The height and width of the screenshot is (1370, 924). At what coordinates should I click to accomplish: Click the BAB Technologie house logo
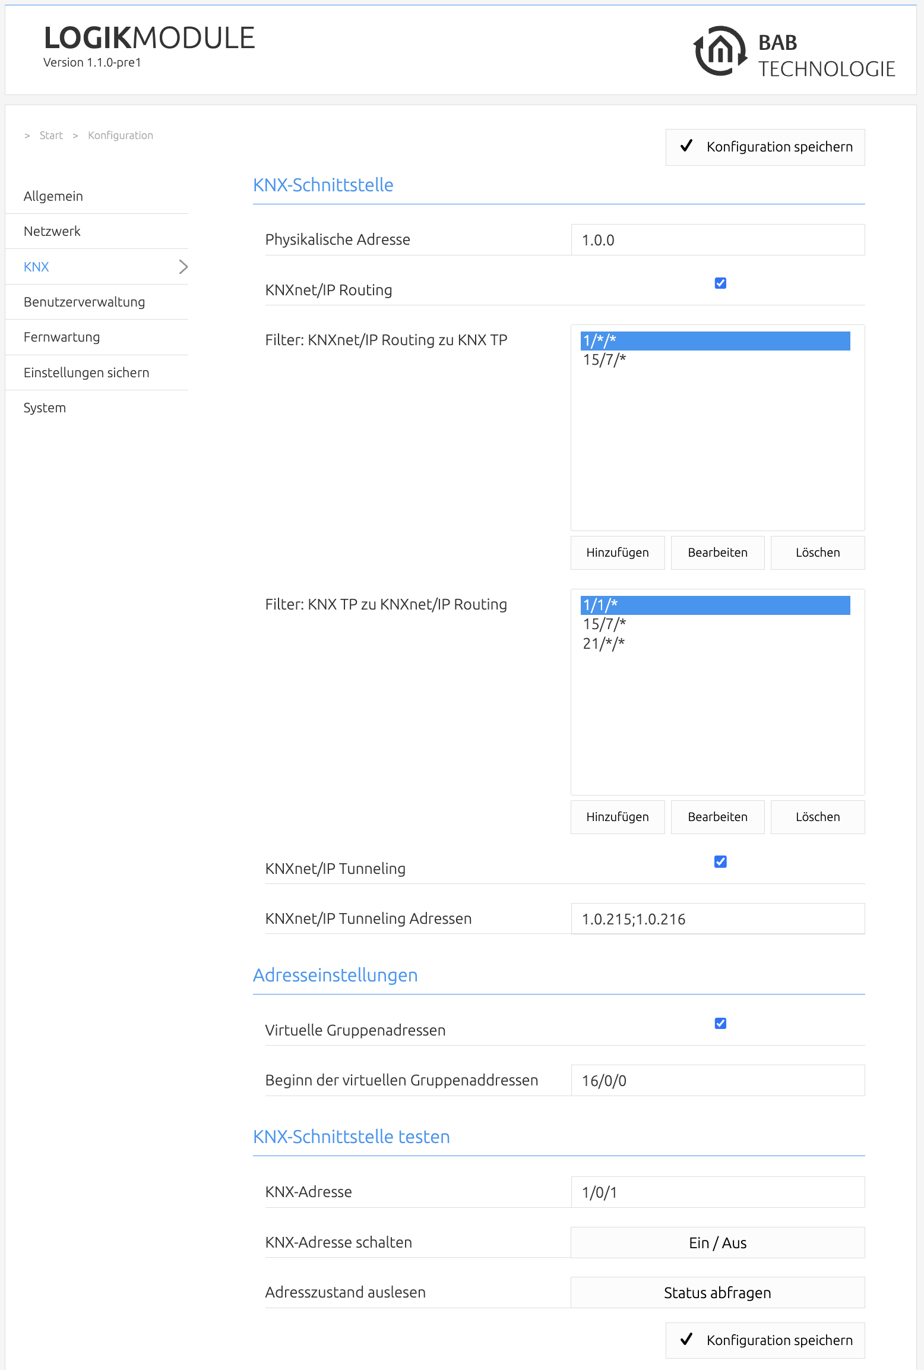720,51
